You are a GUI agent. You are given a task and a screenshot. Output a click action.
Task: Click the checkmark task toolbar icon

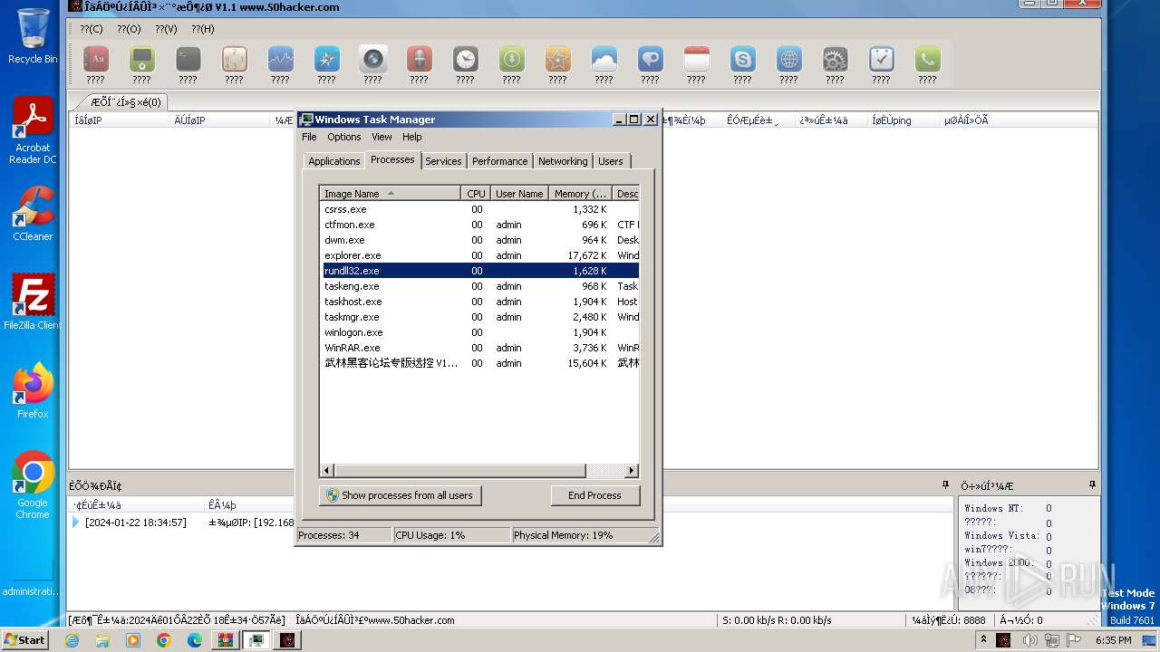(x=882, y=60)
